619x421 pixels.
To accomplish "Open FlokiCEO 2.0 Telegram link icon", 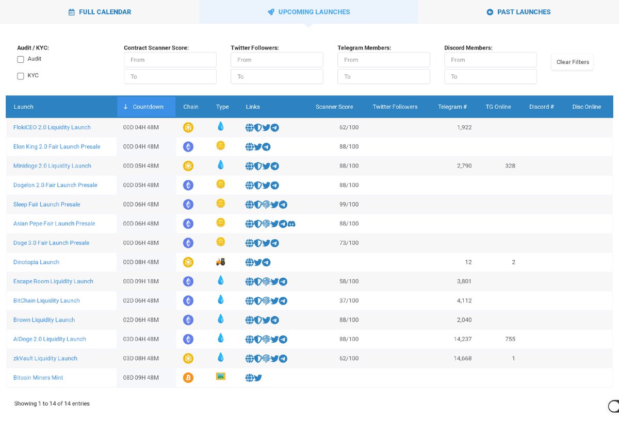I will 275,127.
